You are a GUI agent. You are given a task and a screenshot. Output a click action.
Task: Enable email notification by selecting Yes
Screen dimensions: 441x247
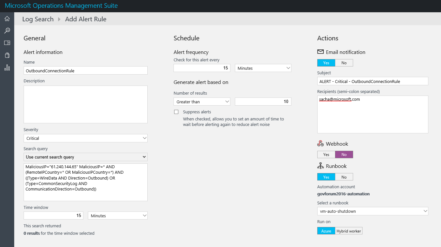(326, 62)
